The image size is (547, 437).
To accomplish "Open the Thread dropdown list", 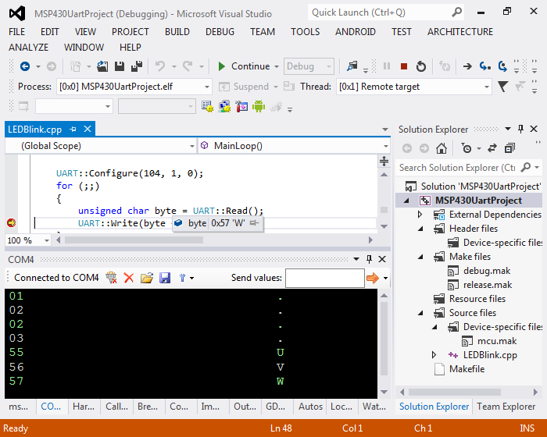I will 487,87.
